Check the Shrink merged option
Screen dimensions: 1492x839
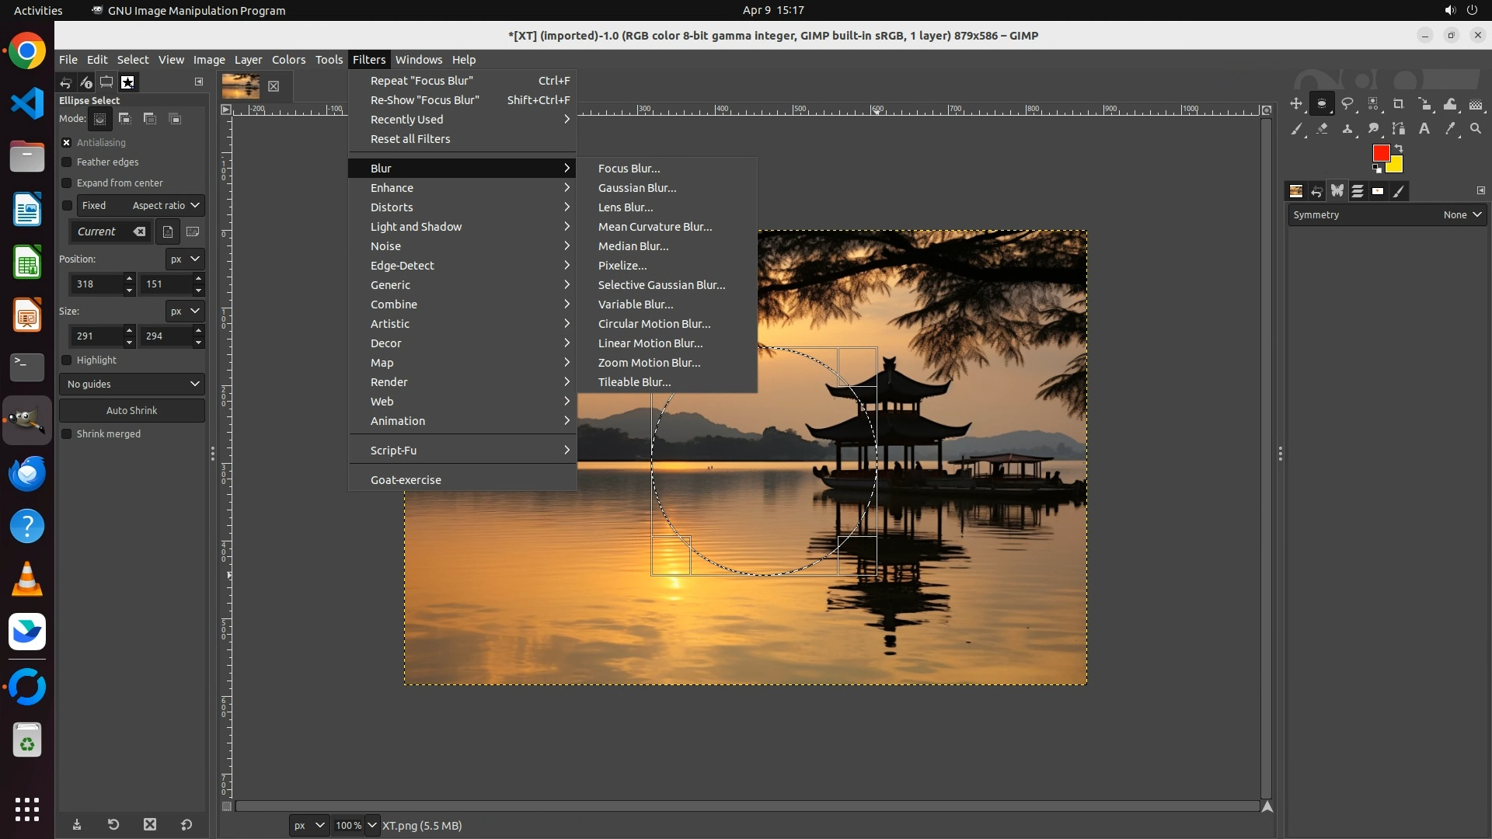67,434
